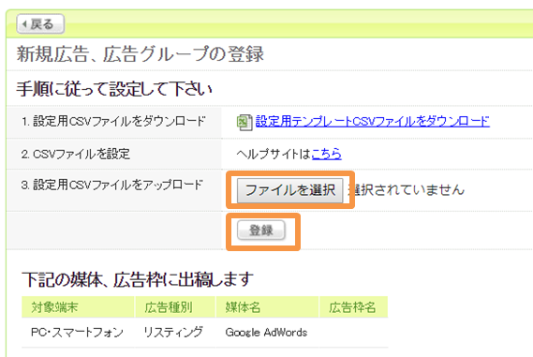Select the 広告枠名 column header
The width and height of the screenshot is (533, 357).
pyautogui.click(x=353, y=307)
